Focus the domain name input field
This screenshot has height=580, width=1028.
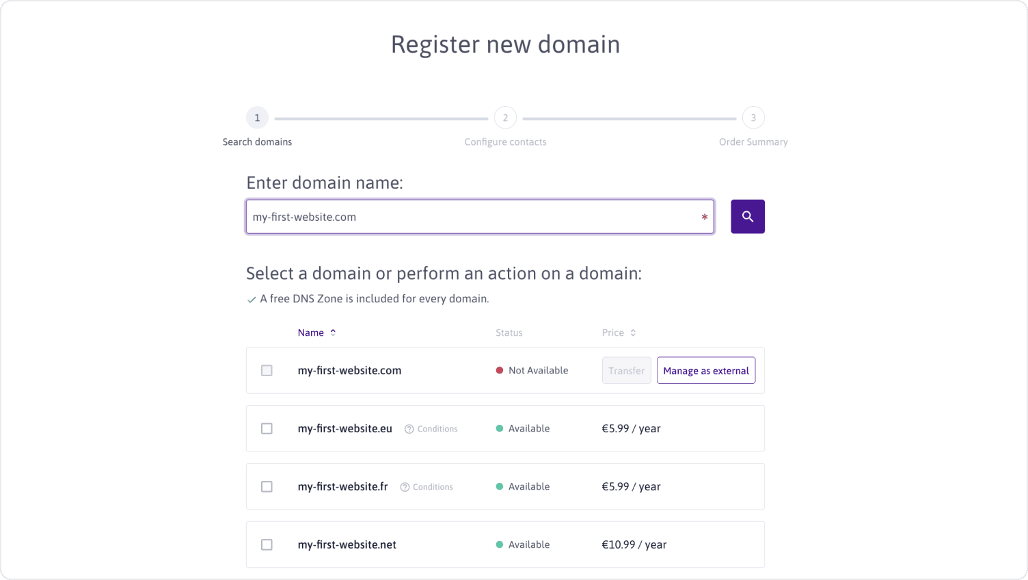[x=472, y=217]
